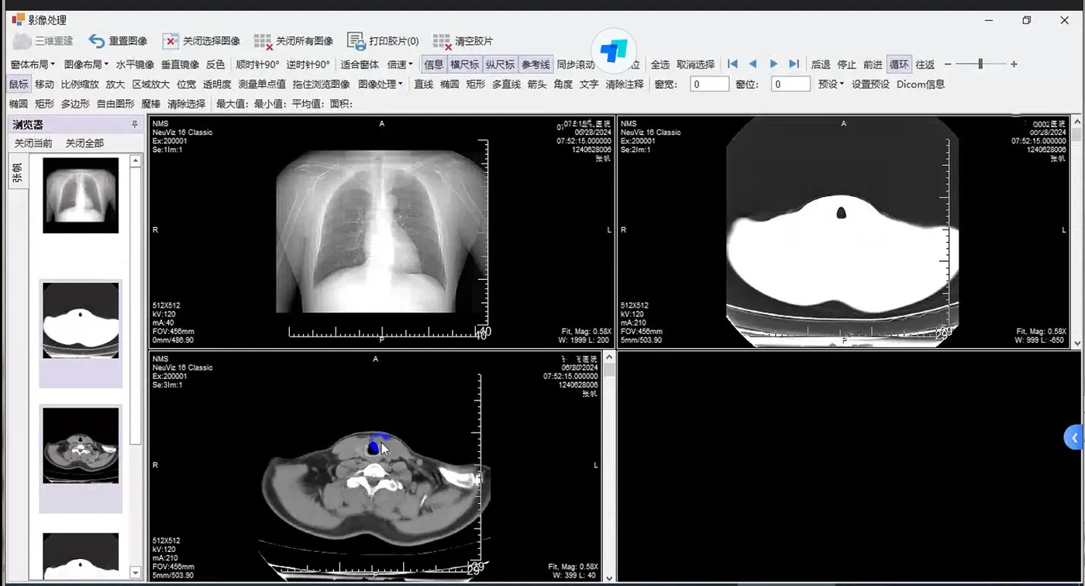This screenshot has height=586, width=1085.
Task: Select the 测量单点值 point measure tool
Action: click(262, 84)
